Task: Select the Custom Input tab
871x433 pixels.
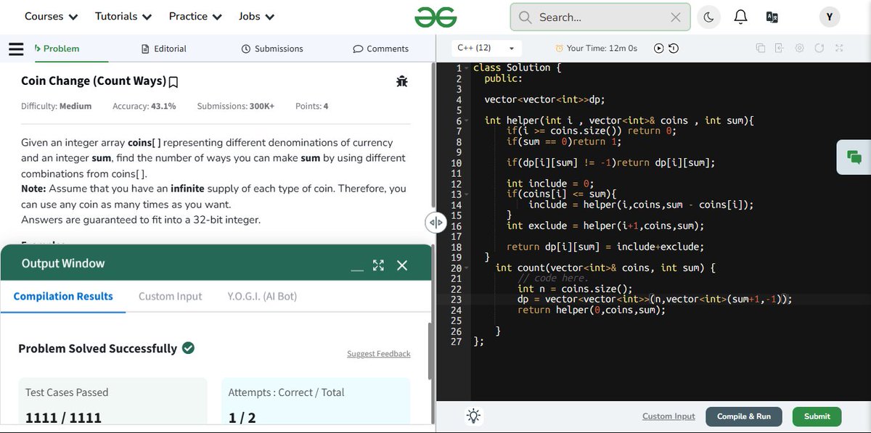Action: [x=171, y=296]
